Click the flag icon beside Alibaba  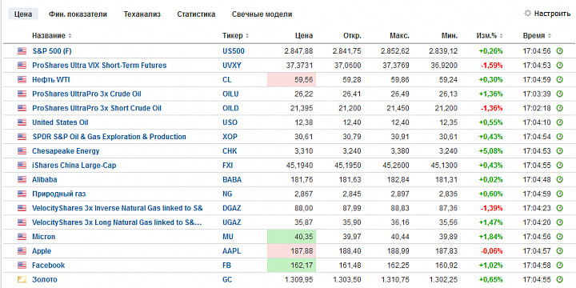click(x=22, y=180)
